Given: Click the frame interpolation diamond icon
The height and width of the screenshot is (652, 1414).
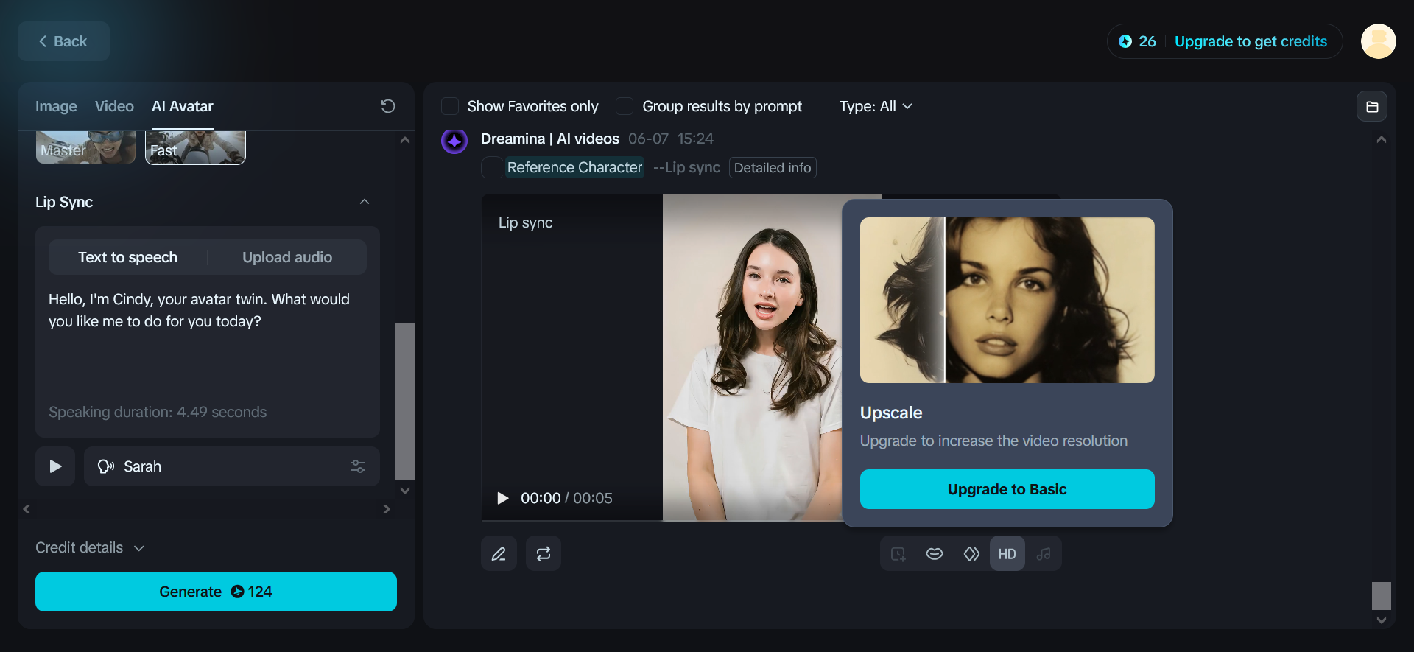Looking at the screenshot, I should point(971,554).
